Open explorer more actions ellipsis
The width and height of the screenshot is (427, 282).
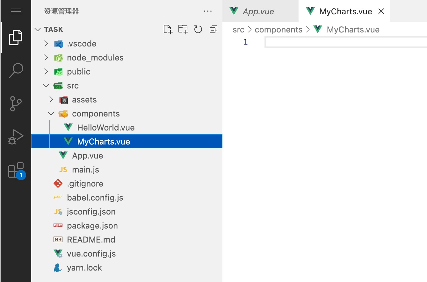pos(207,11)
